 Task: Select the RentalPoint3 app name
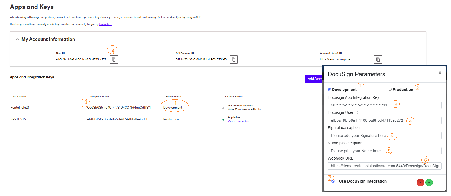(x=20, y=108)
